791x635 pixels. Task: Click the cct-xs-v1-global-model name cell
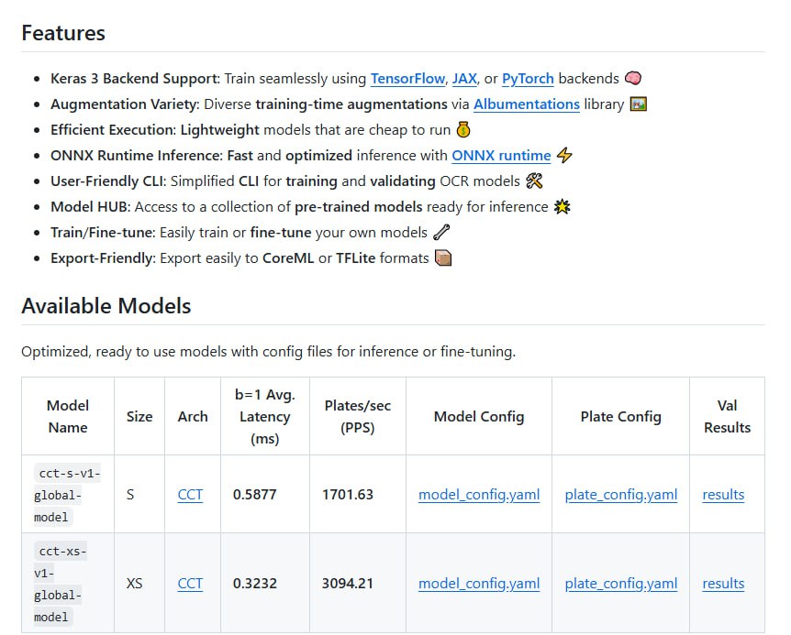(68, 584)
